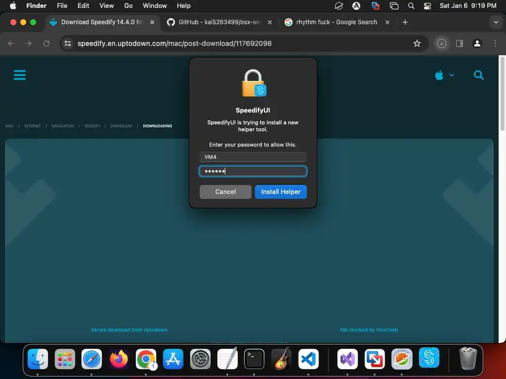Image resolution: width=506 pixels, height=379 pixels.
Task: Expand the tab search dropdown arrow
Action: [x=496, y=22]
